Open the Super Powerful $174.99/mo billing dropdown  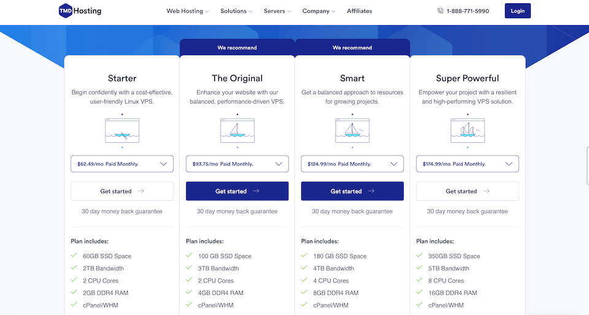tap(468, 164)
